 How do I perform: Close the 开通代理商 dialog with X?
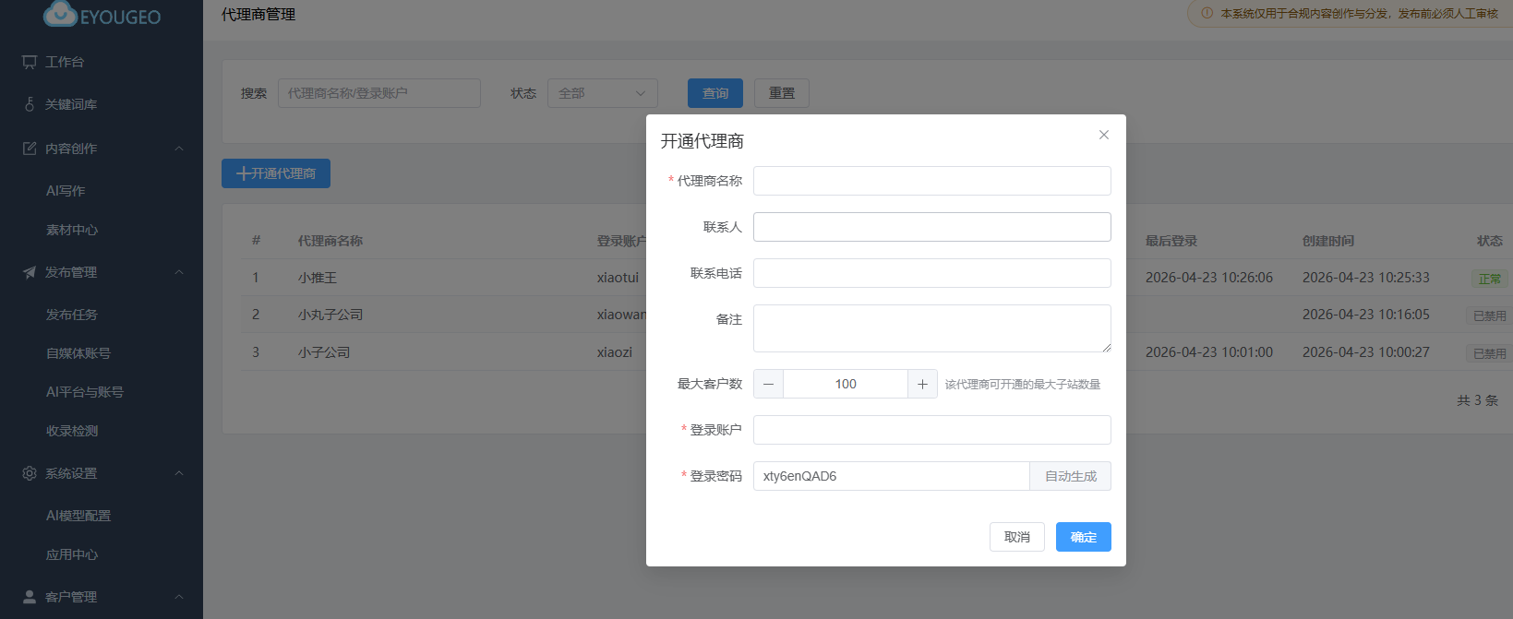pos(1103,135)
